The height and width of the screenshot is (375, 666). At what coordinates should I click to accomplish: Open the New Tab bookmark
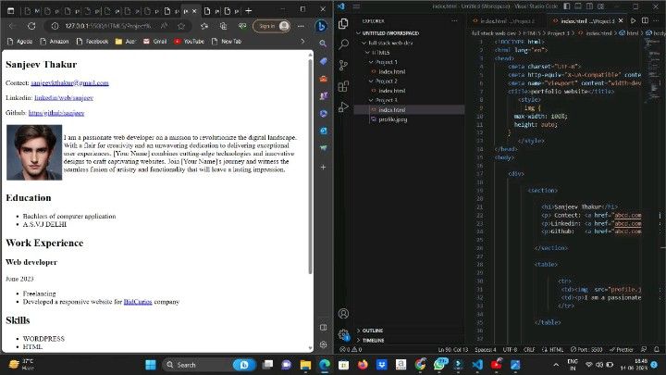tap(227, 42)
